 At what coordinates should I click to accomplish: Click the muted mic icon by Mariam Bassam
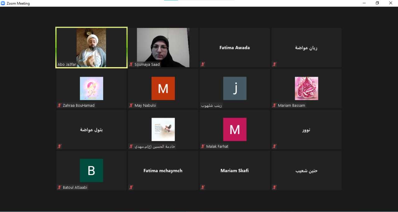coord(275,106)
